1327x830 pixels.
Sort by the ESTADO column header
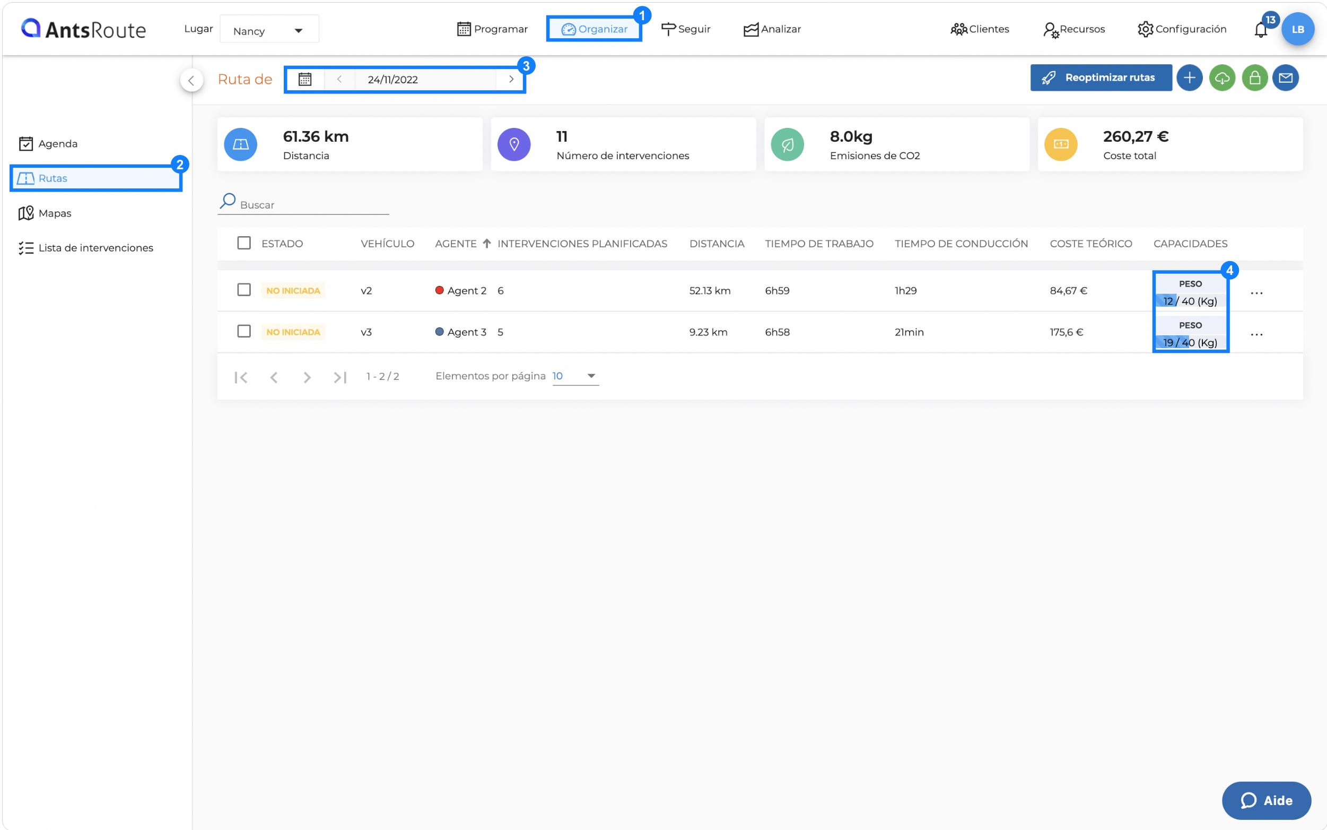click(x=282, y=243)
